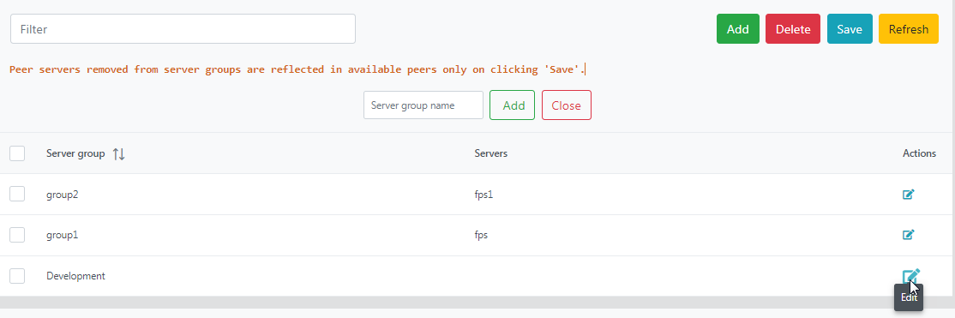Click the outlined Add group button
This screenshot has width=955, height=318.
click(x=512, y=105)
